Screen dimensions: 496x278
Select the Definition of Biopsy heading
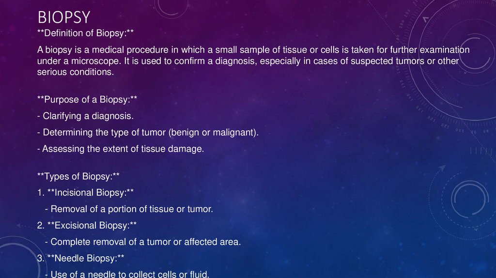click(x=85, y=33)
